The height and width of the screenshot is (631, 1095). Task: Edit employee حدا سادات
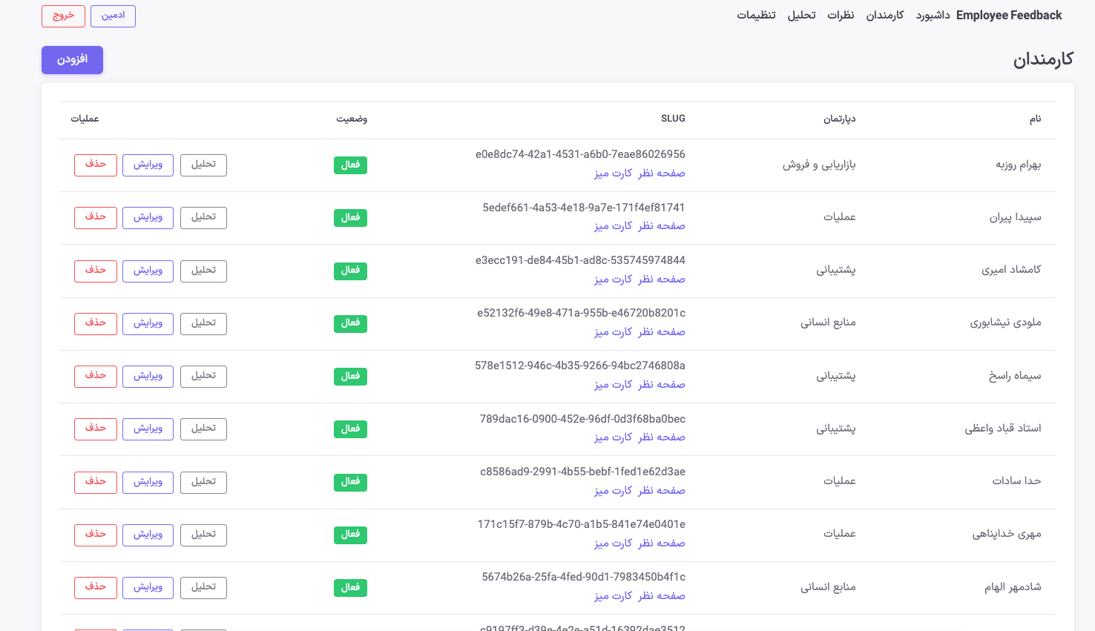click(148, 482)
